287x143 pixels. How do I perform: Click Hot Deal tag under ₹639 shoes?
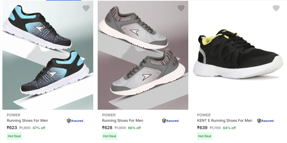205,136
